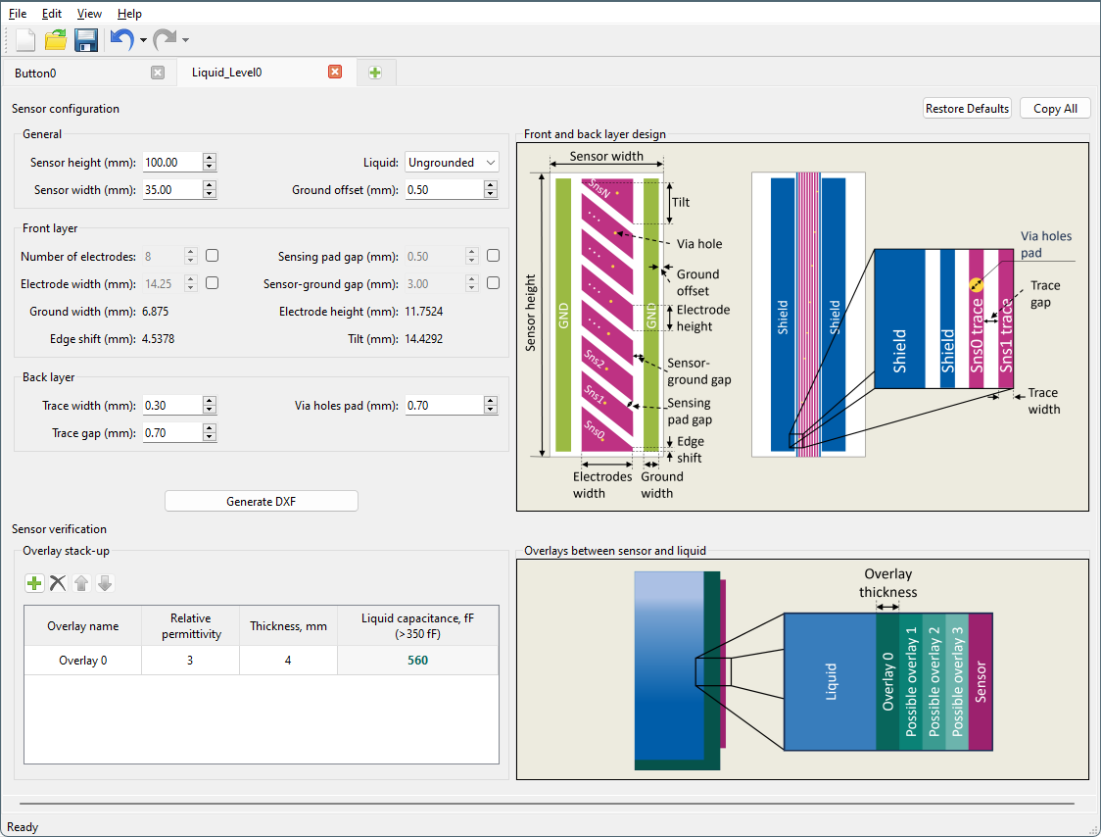The image size is (1101, 837).
Task: Close the Liquid_Level0 tab
Action: pyautogui.click(x=335, y=73)
